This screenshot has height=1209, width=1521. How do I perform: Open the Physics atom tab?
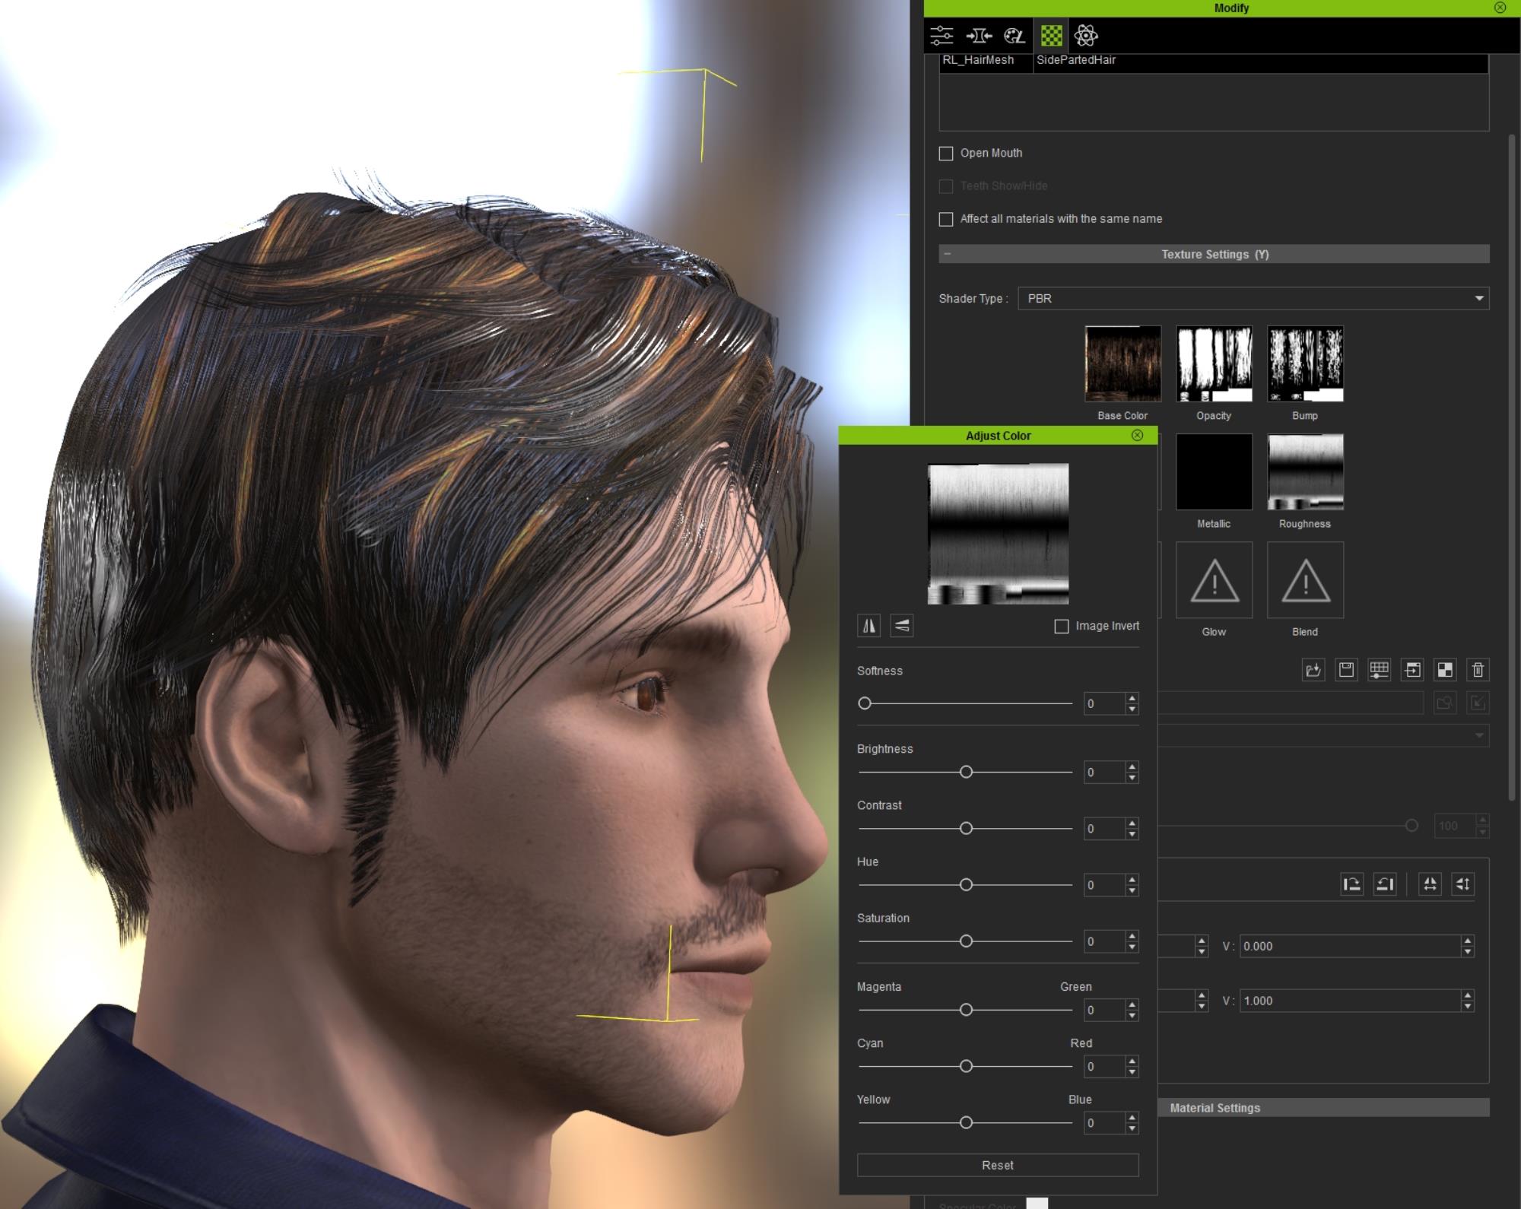(1086, 36)
